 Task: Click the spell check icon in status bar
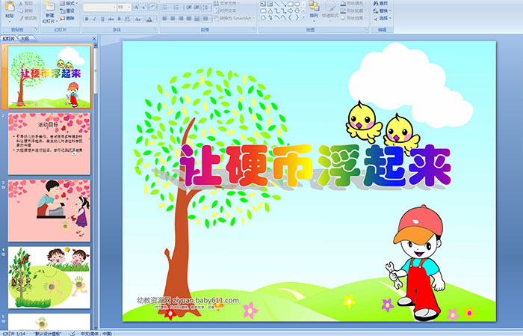click(x=72, y=333)
